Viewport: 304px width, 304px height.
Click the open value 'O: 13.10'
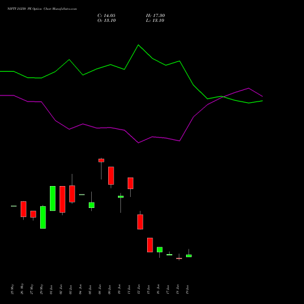point(106,21)
